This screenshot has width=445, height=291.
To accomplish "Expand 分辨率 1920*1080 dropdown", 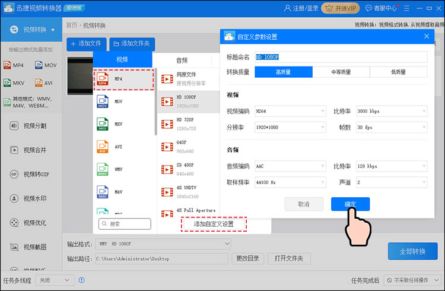I will 290,127.
